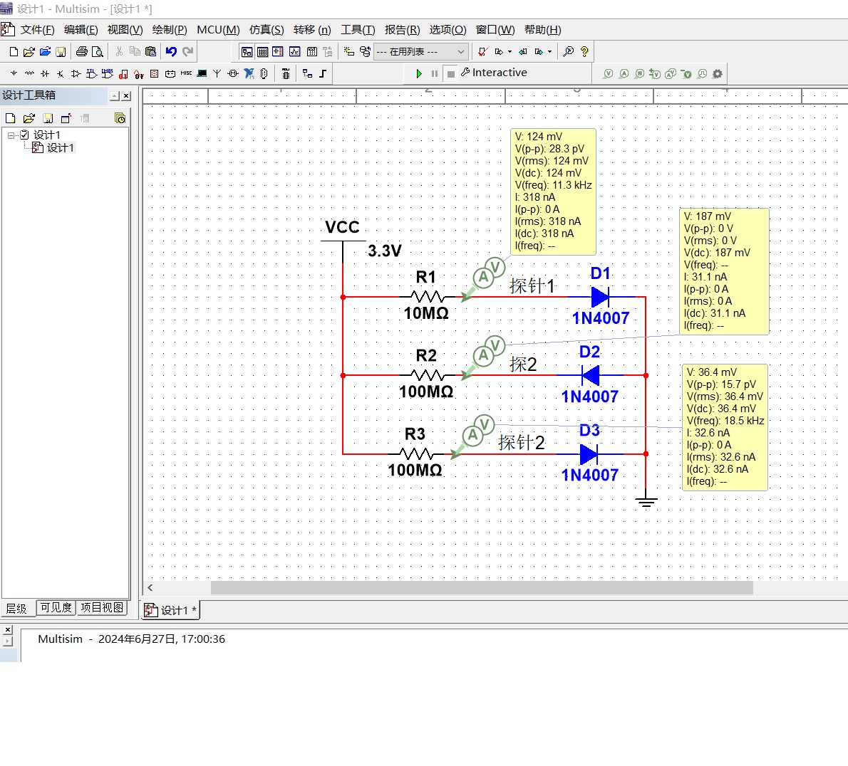Click the horizontal scrollbar of the canvas
Screen dimensions: 848x766
click(481, 588)
